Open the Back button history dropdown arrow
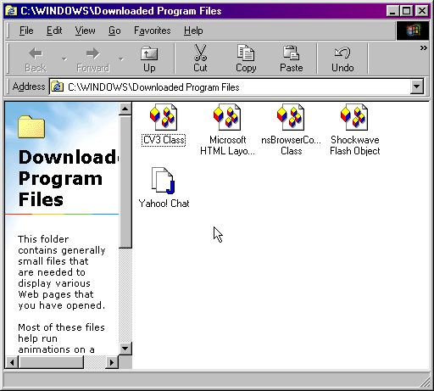Image resolution: width=434 pixels, height=391 pixels. point(64,59)
